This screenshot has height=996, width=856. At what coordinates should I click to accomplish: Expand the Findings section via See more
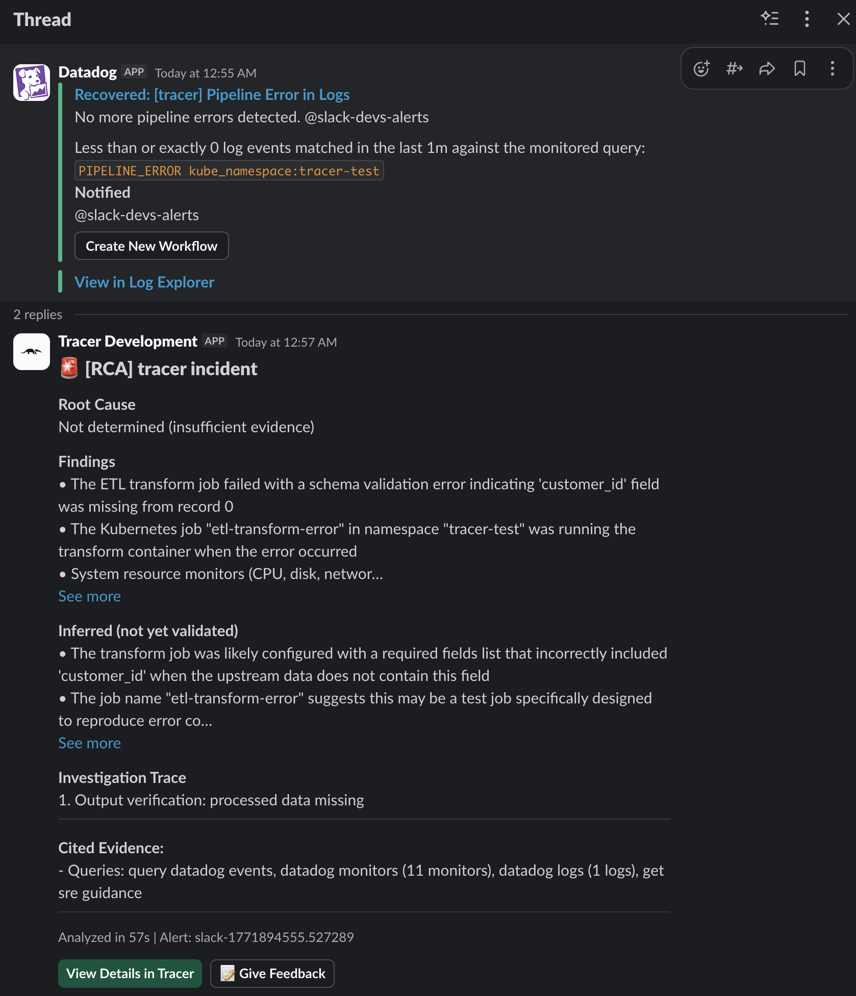(89, 596)
